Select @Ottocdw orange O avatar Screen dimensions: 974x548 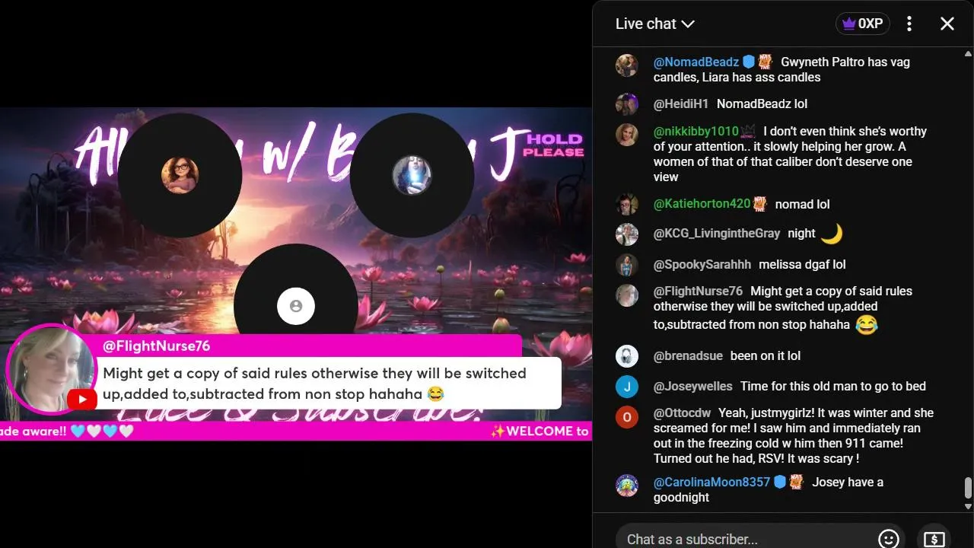[x=626, y=417]
